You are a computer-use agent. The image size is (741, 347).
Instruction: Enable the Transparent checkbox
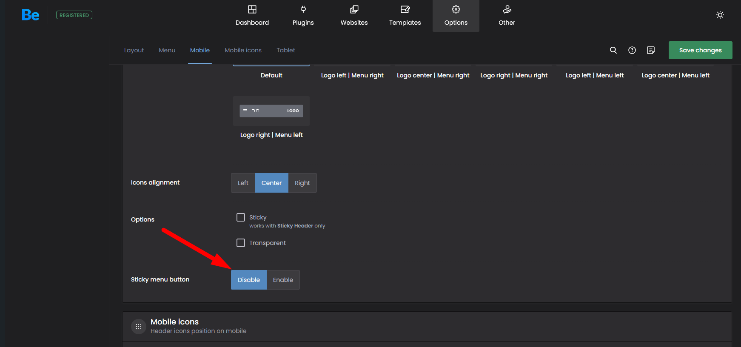[241, 243]
